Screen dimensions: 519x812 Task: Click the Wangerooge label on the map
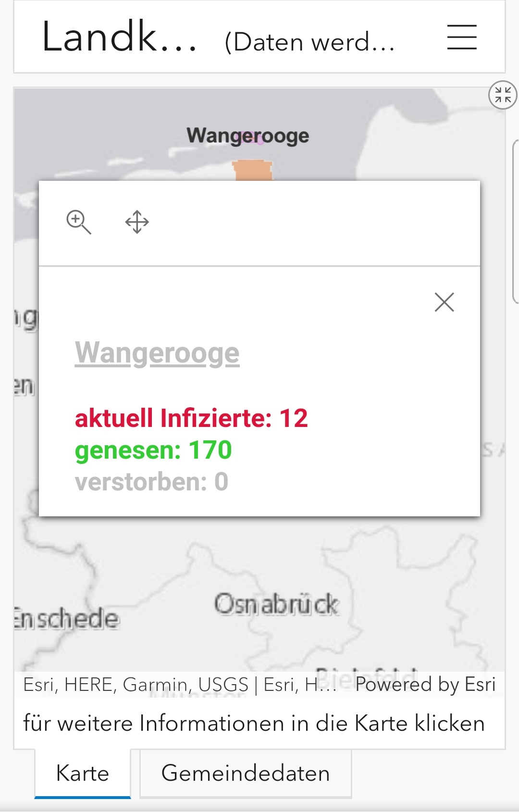click(248, 136)
